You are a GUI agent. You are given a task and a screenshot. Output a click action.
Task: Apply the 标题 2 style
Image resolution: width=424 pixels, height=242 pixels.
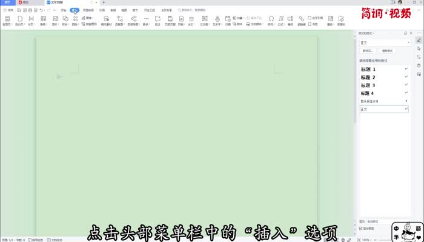click(x=384, y=77)
